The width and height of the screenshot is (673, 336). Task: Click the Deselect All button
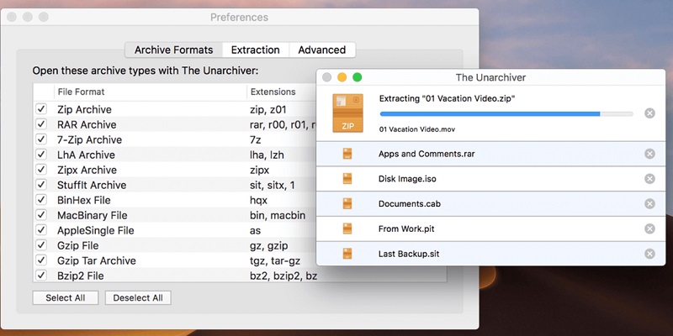[138, 298]
